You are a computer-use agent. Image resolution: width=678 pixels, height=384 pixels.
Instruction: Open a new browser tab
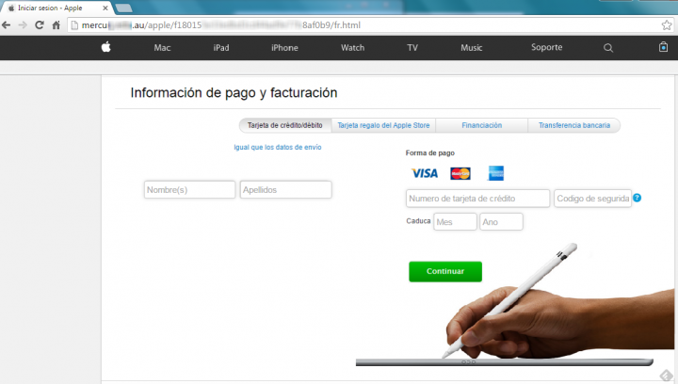[x=123, y=8]
